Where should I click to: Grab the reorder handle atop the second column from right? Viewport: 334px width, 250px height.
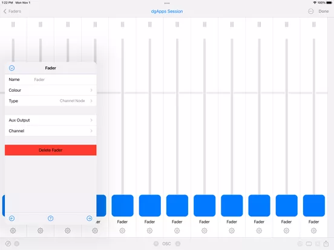click(286, 24)
